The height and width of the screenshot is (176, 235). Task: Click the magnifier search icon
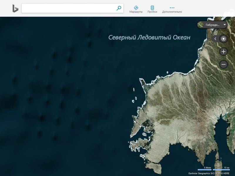tap(119, 8)
